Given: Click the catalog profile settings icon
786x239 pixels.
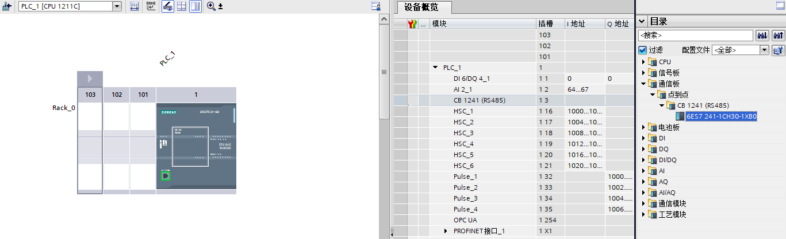Looking at the screenshot, I should click(778, 50).
